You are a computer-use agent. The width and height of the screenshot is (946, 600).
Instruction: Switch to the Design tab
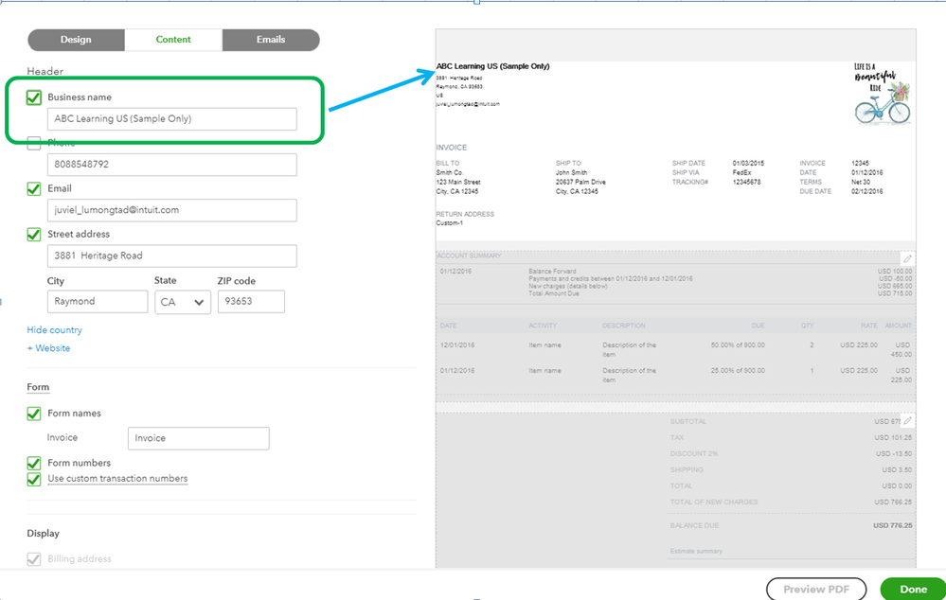click(x=76, y=40)
